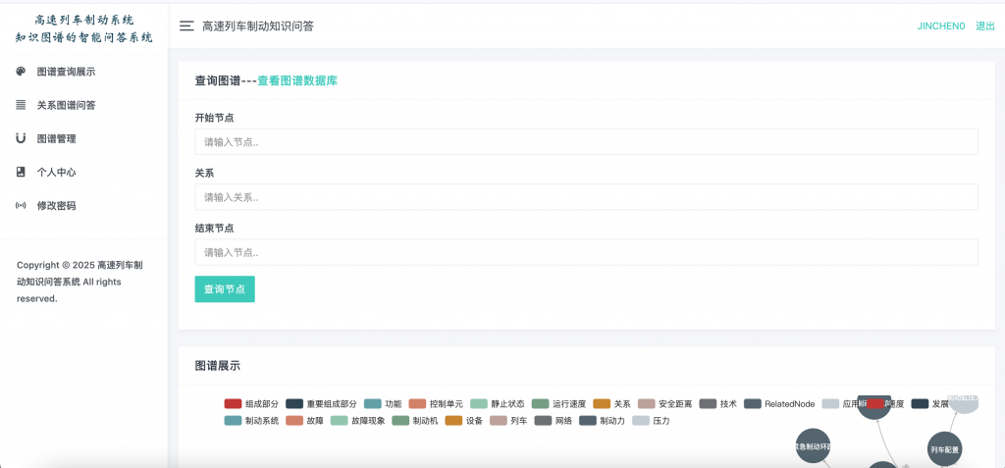The image size is (1005, 468).
Task: Focus the 开始节点 input field
Action: (x=587, y=141)
